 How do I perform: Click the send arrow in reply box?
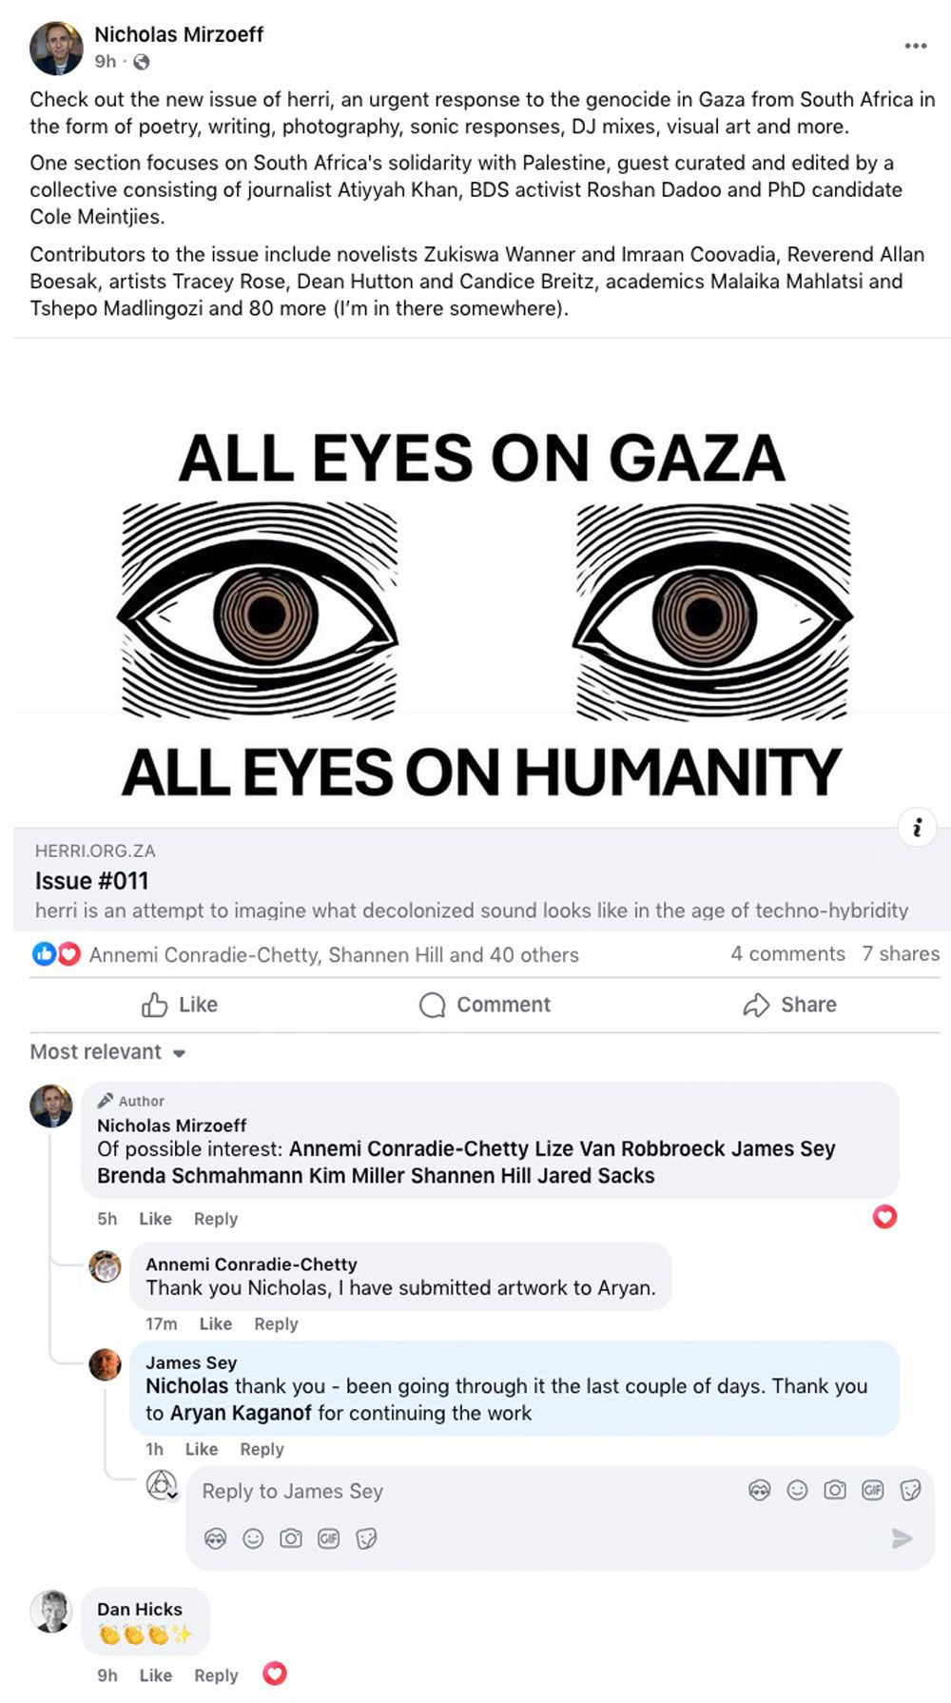pyautogui.click(x=902, y=1538)
